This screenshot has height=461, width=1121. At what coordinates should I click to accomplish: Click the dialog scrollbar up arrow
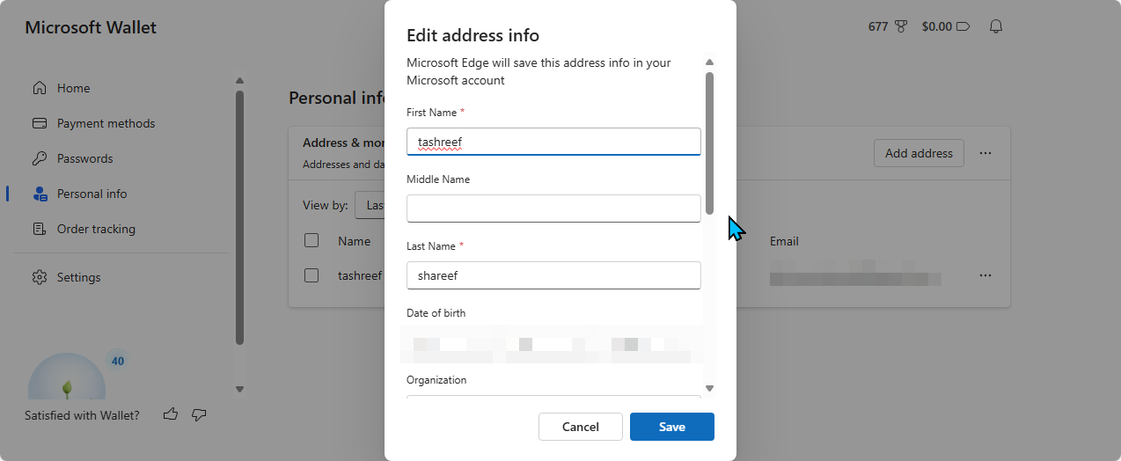click(x=709, y=62)
